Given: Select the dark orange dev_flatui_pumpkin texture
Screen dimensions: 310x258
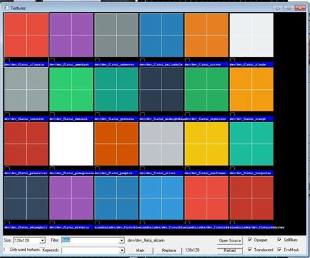Looking at the screenshot, I should tap(116, 143).
